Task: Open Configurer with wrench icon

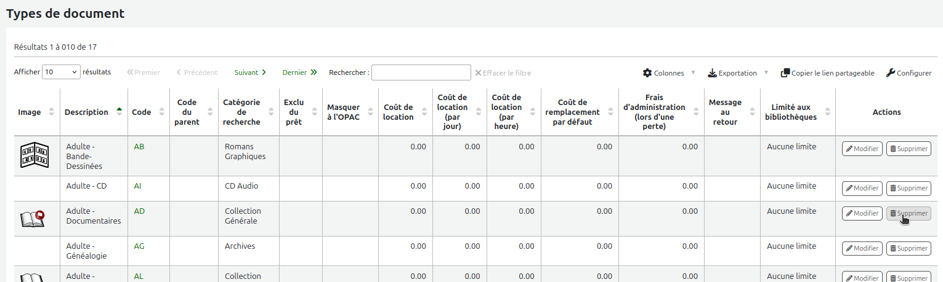Action: click(x=909, y=73)
